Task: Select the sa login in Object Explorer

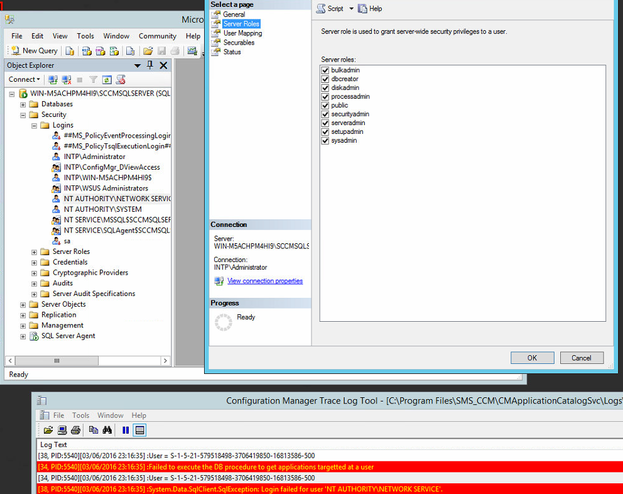Action: tap(67, 241)
